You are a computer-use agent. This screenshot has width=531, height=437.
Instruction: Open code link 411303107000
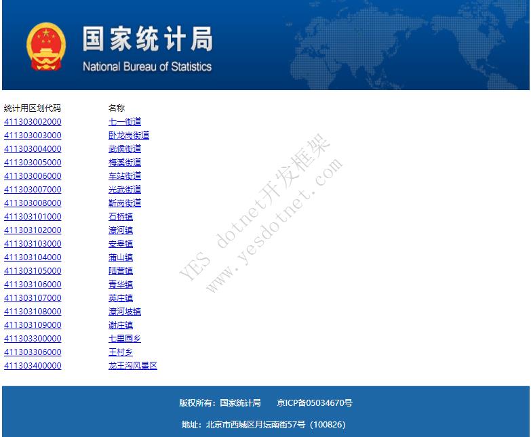coord(33,297)
